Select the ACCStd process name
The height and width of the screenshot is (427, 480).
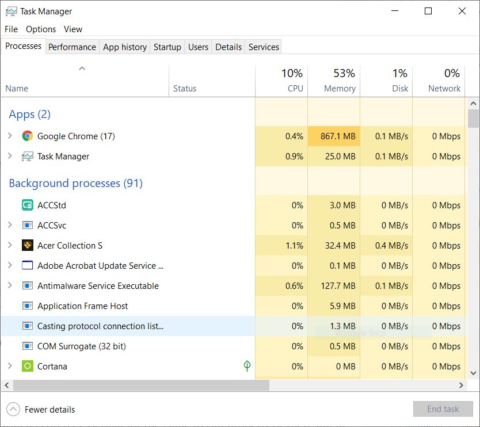click(51, 205)
